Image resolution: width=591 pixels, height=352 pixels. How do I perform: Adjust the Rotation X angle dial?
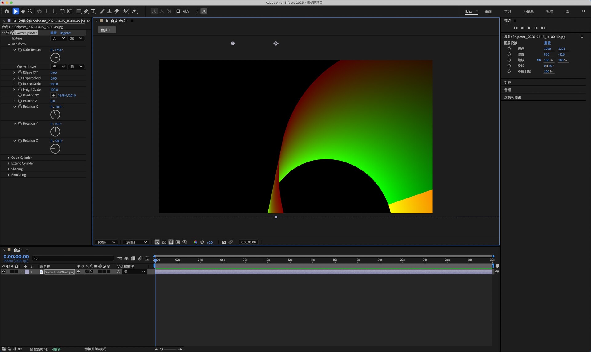click(55, 115)
